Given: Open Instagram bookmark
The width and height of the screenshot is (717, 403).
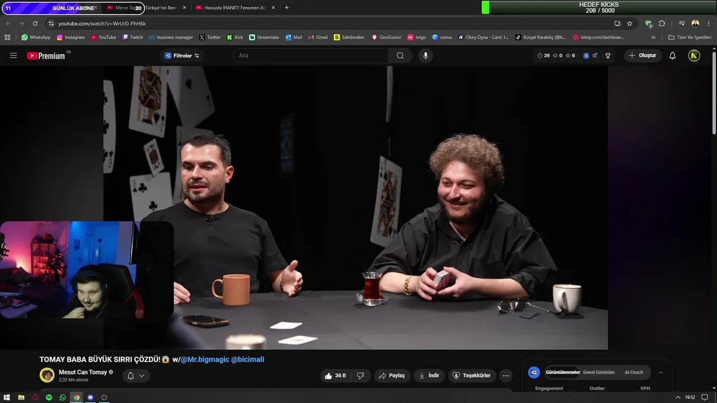Looking at the screenshot, I should 71,38.
